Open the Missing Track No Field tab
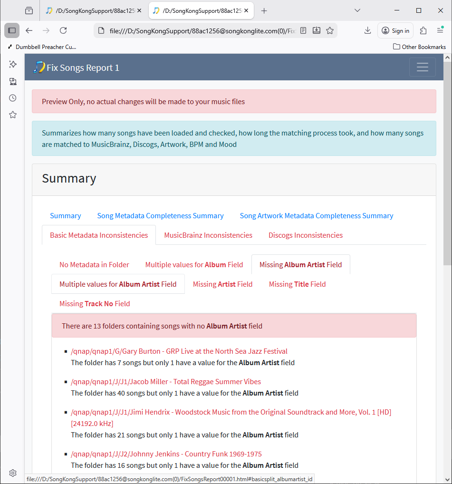The height and width of the screenshot is (484, 452). (x=95, y=303)
